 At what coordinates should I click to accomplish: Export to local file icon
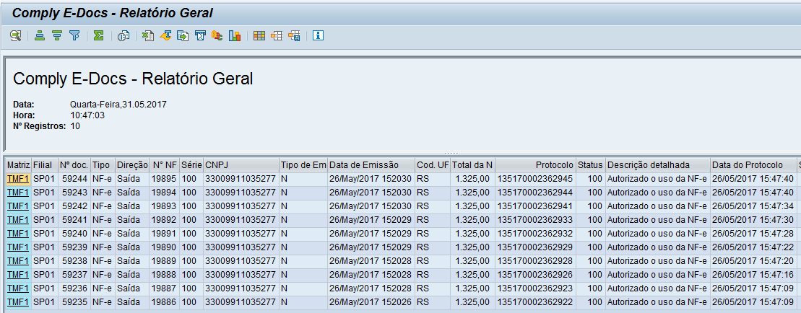pyautogui.click(x=182, y=35)
